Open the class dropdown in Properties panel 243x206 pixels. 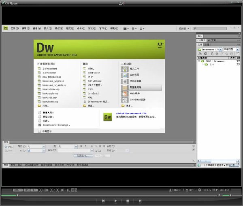(76, 146)
